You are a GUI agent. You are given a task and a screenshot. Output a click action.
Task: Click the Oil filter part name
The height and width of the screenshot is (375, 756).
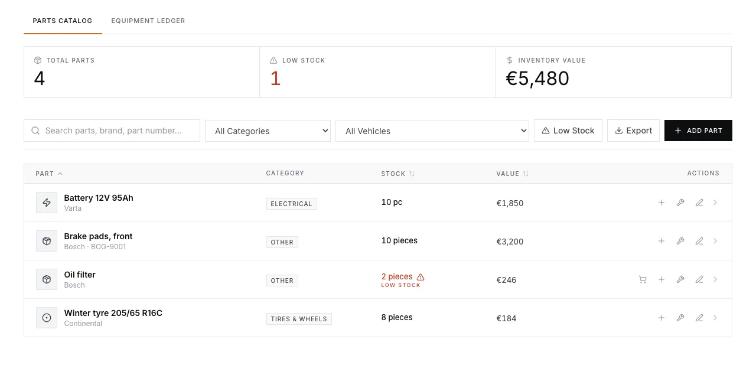[x=80, y=275]
